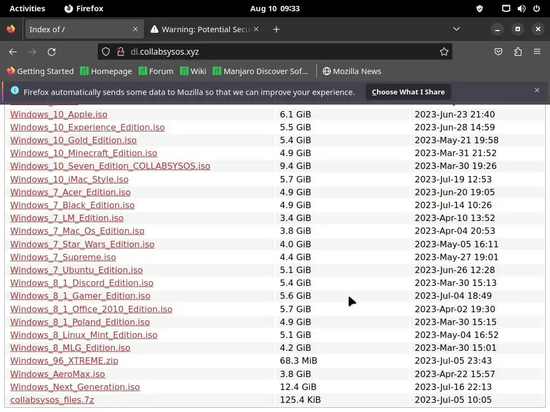This screenshot has height=412, width=550.
Task: Close the Warning: Potential Security tab
Action: (256, 29)
